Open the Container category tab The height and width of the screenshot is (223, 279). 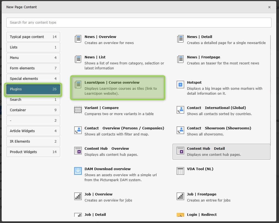(33, 110)
